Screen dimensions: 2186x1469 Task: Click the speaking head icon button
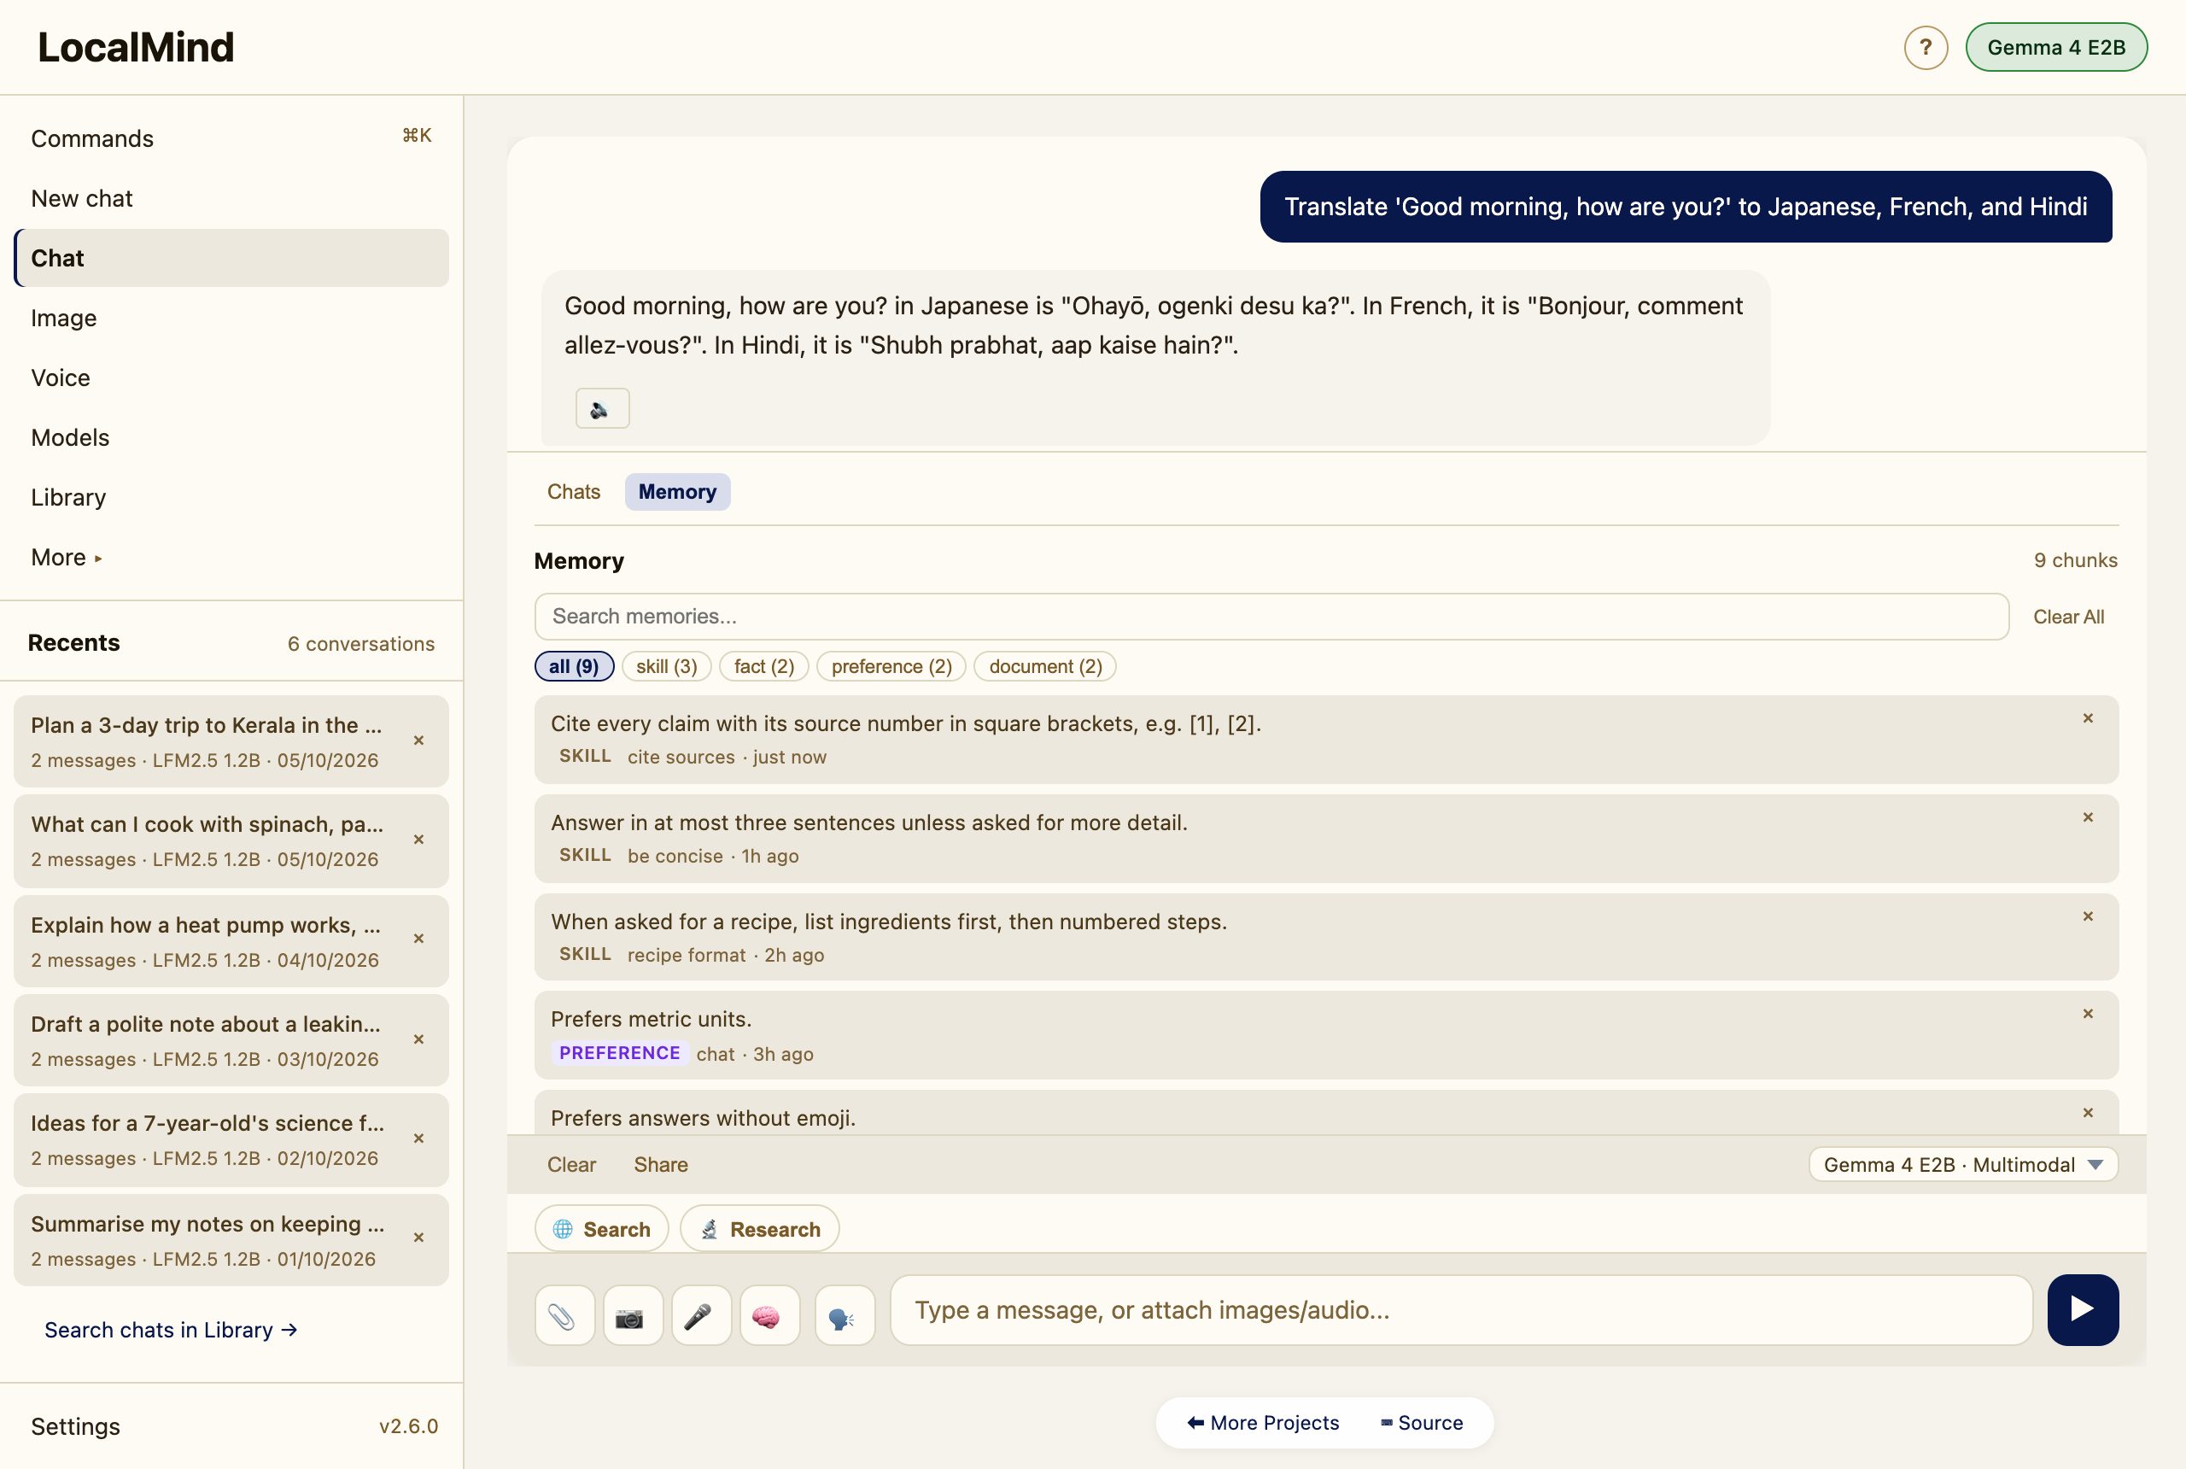[844, 1315]
